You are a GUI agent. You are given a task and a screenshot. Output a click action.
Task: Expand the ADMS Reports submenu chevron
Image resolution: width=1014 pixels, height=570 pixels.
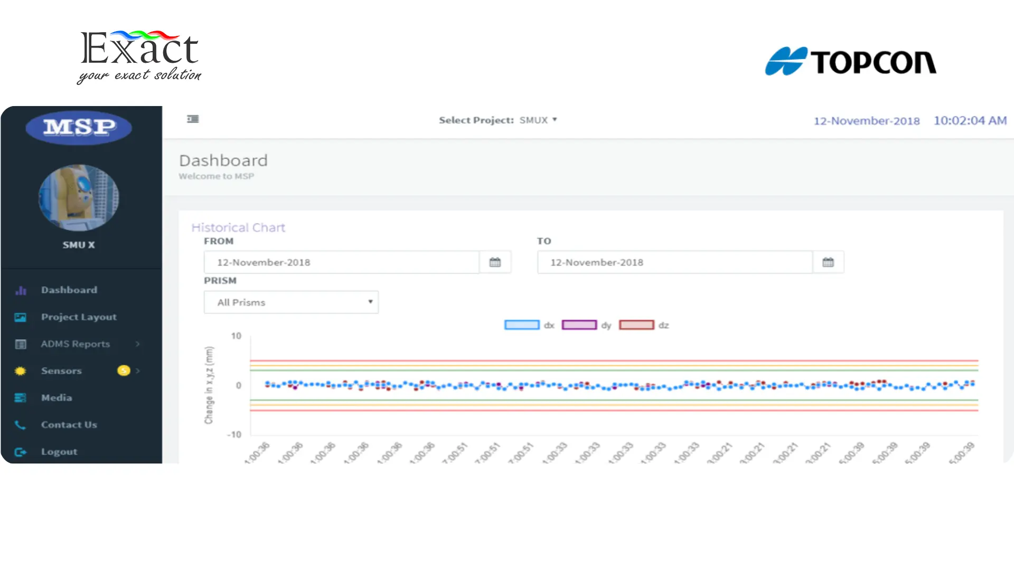coord(138,344)
